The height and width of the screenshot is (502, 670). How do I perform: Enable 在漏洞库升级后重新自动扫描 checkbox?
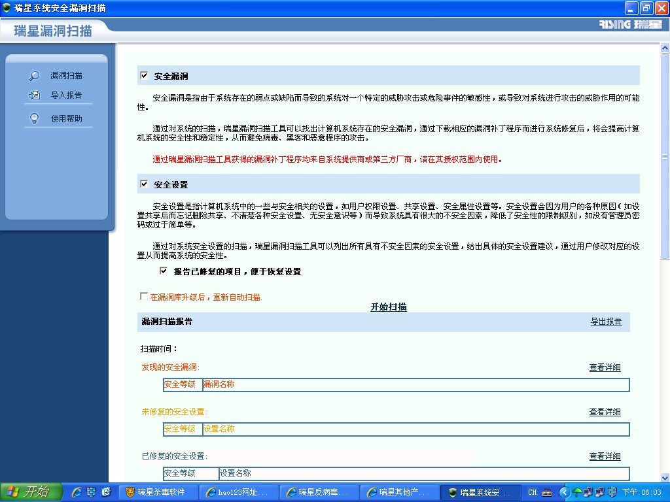(144, 297)
